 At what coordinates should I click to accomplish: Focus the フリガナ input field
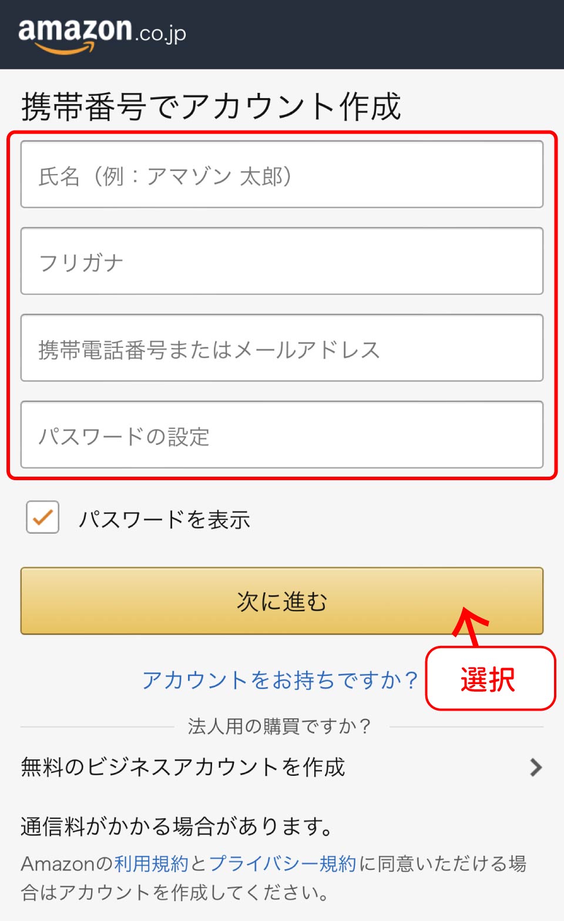282,262
